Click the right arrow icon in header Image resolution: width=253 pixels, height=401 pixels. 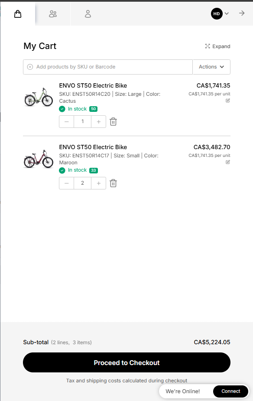coord(242,13)
